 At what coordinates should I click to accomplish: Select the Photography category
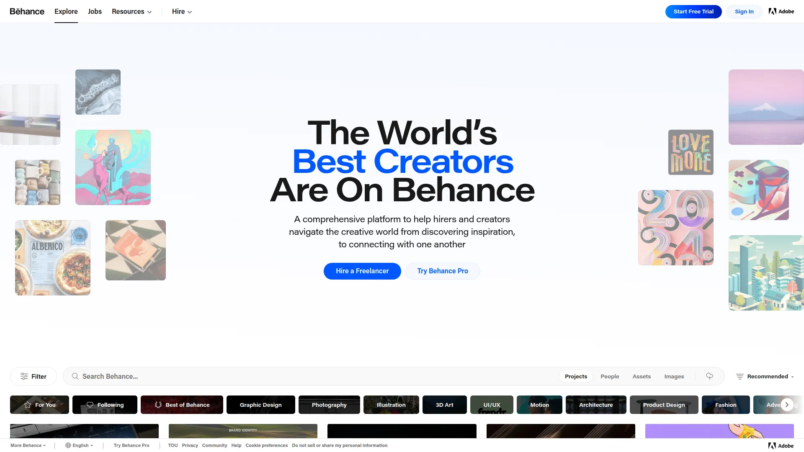(x=329, y=405)
